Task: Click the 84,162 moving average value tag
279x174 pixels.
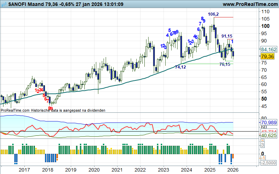Action: [268, 49]
